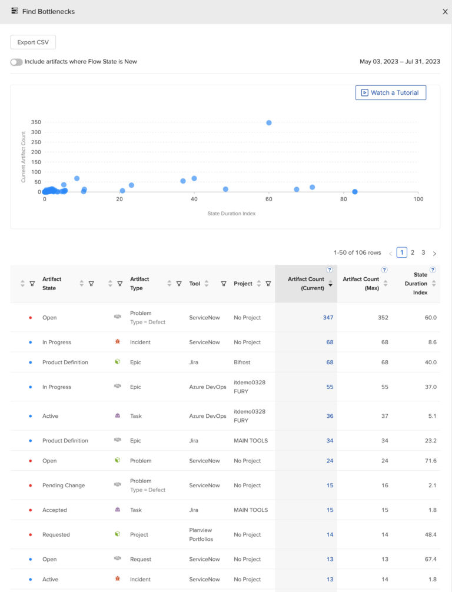Jump to page 3 of the table

[423, 252]
